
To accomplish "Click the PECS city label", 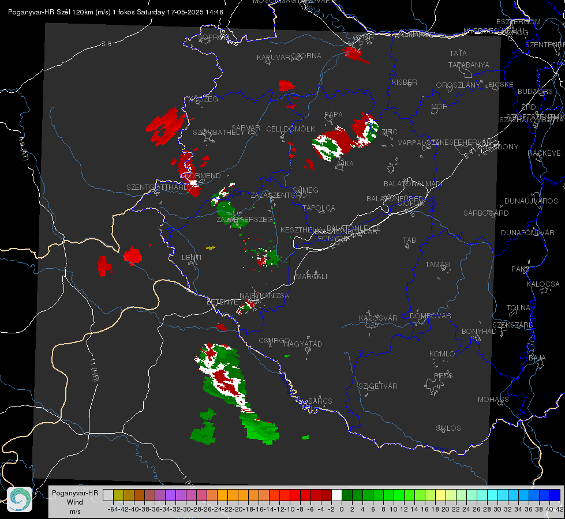I will pos(443,375).
